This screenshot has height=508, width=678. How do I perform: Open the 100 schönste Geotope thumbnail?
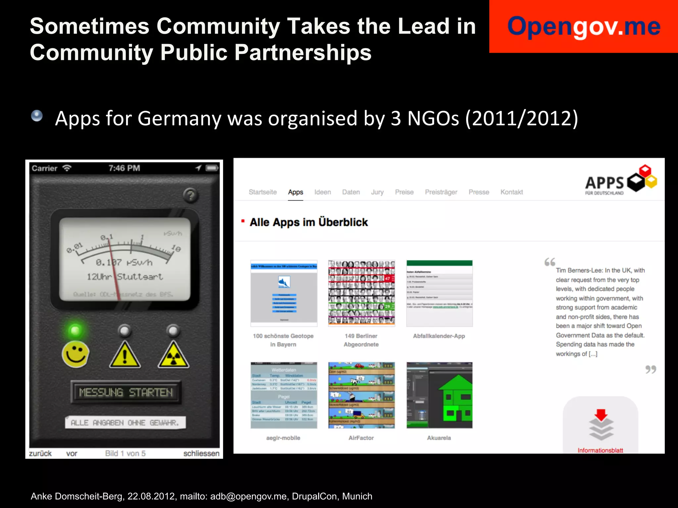click(284, 293)
